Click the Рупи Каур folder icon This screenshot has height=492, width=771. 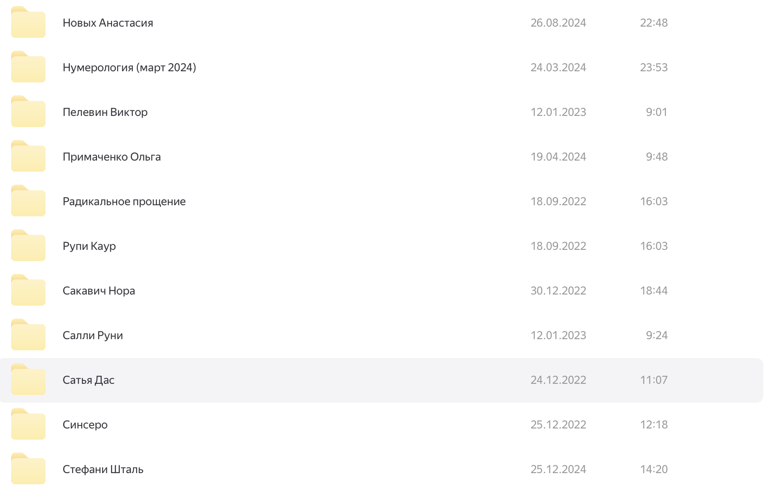click(28, 246)
